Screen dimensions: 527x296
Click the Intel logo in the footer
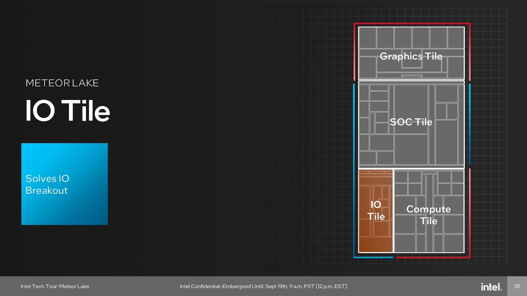(x=491, y=287)
